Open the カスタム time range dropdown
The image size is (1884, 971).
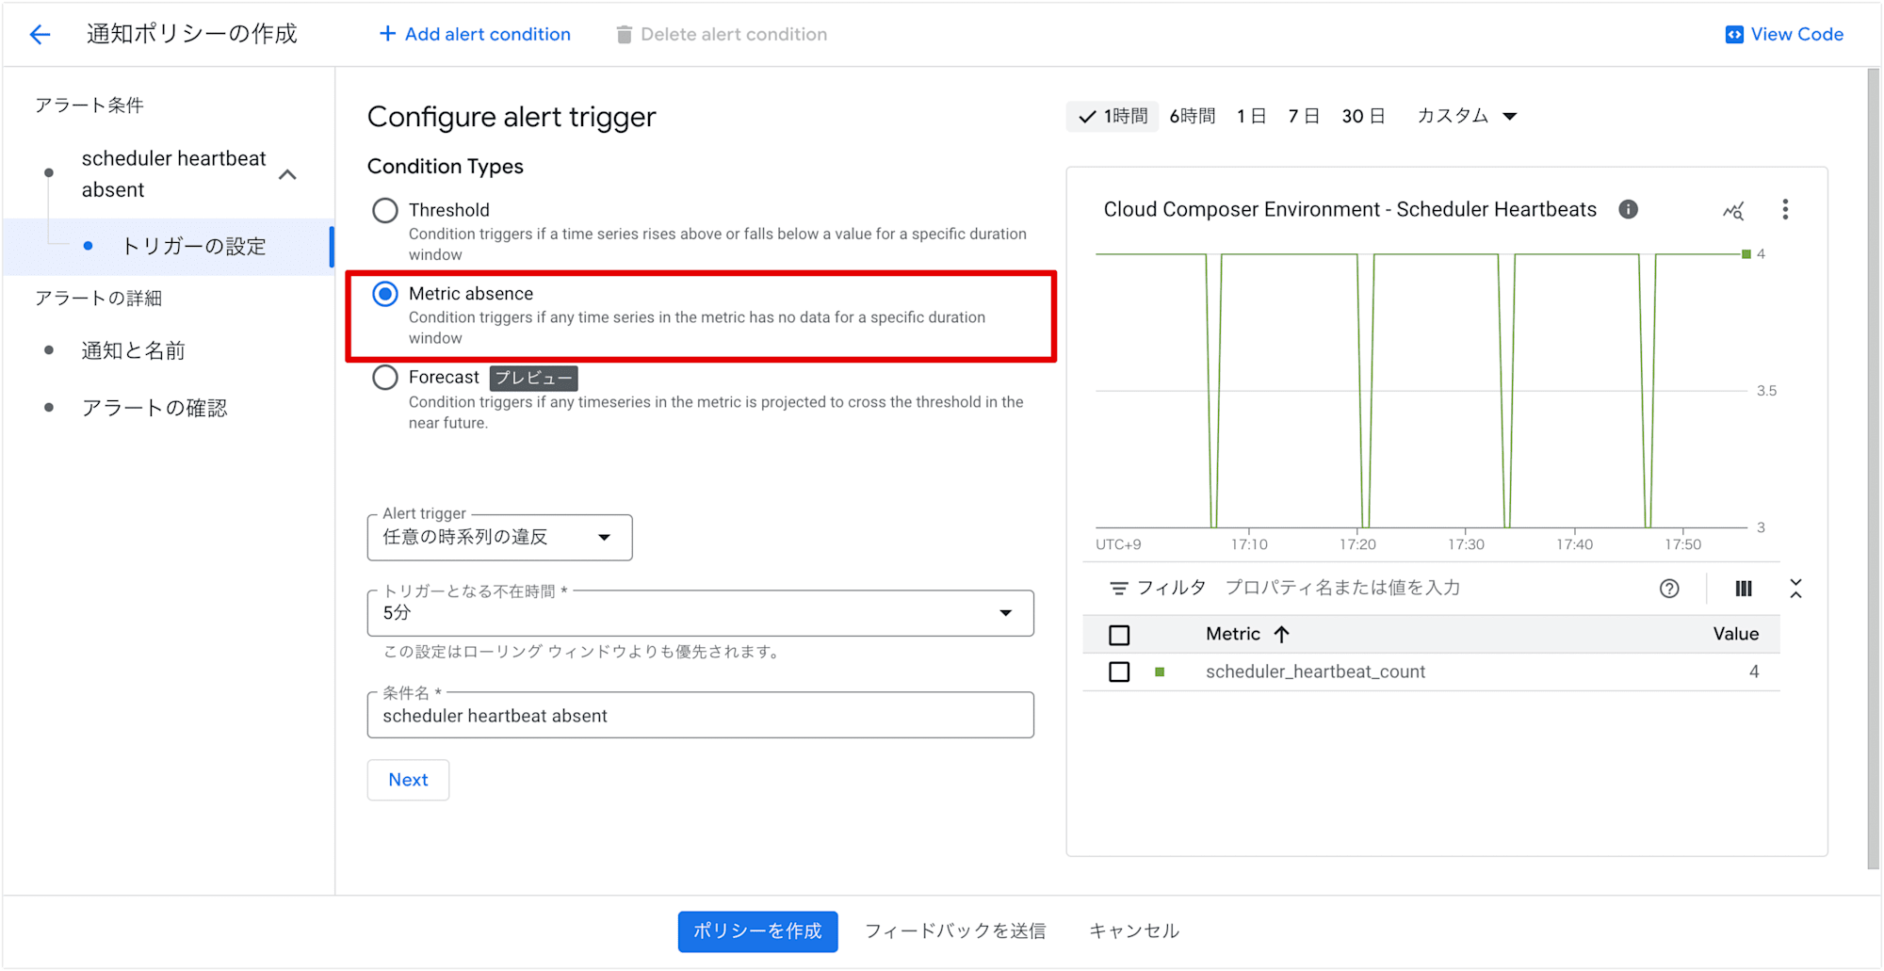(x=1466, y=116)
